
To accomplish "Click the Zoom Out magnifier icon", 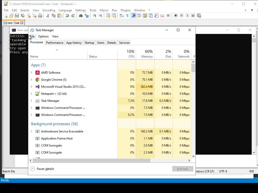I will (x=100, y=16).
